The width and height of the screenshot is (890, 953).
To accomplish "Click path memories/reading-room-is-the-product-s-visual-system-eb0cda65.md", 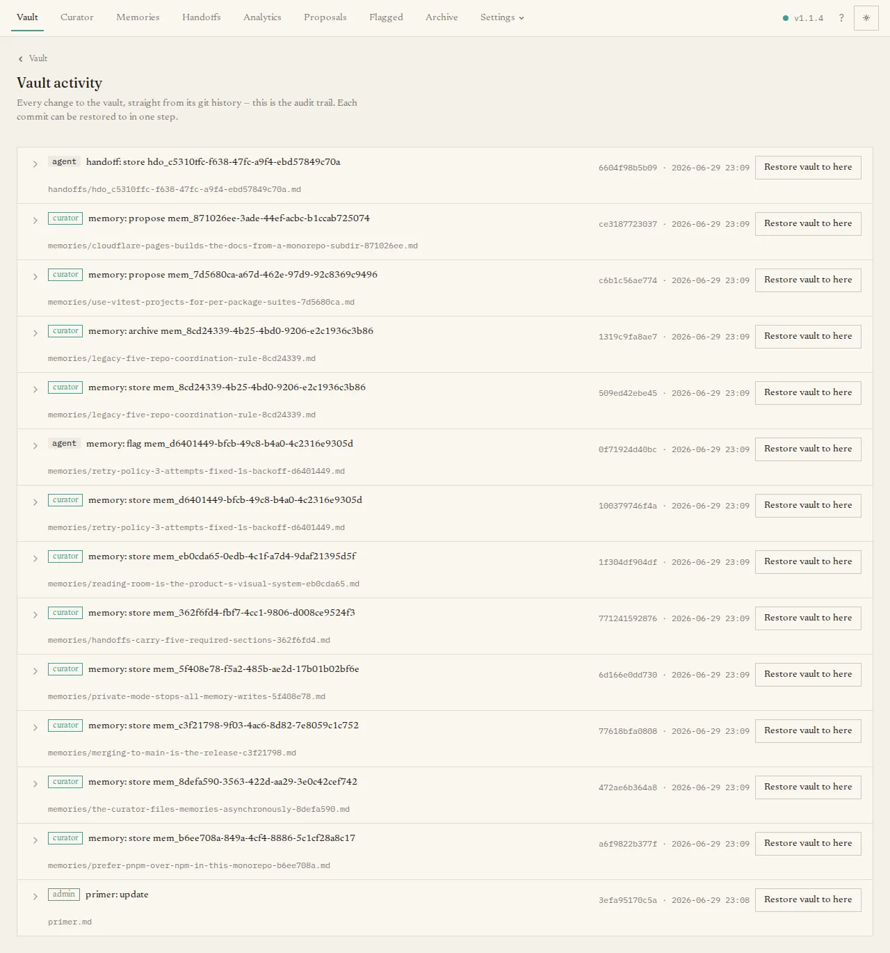I will pyautogui.click(x=204, y=584).
